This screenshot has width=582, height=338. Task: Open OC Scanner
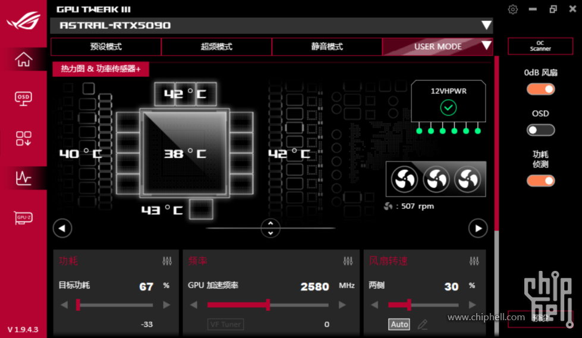pos(540,46)
